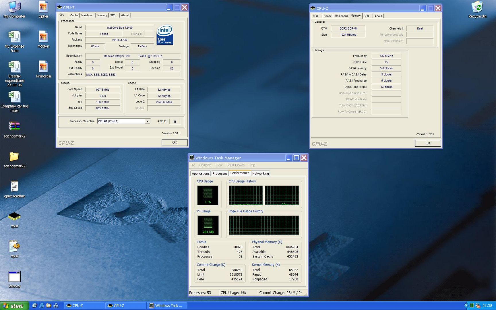Switch to Processes tab in Task Manager
The image size is (496, 310).
point(220,173)
